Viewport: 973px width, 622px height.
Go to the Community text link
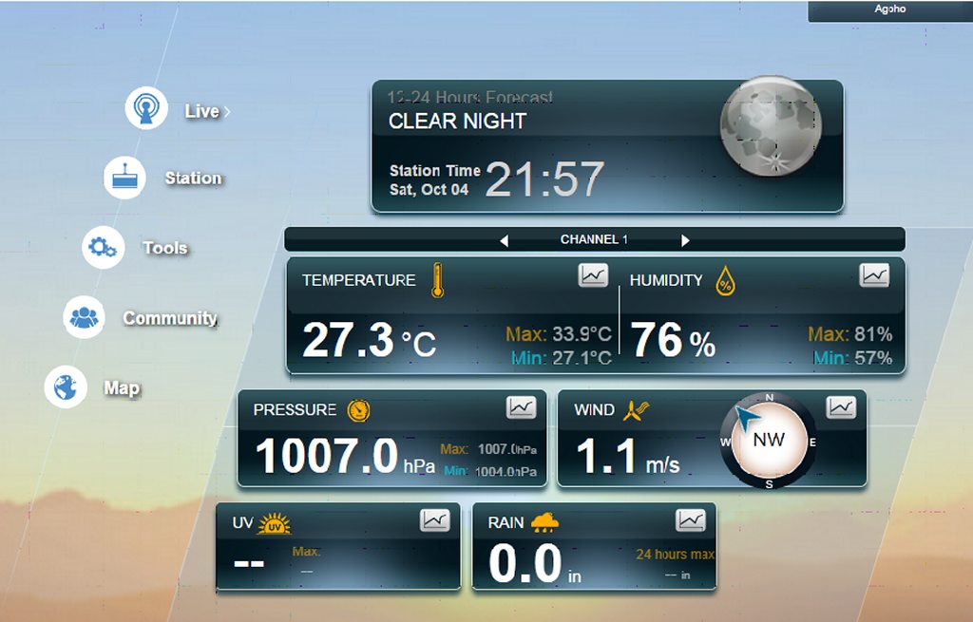170,318
